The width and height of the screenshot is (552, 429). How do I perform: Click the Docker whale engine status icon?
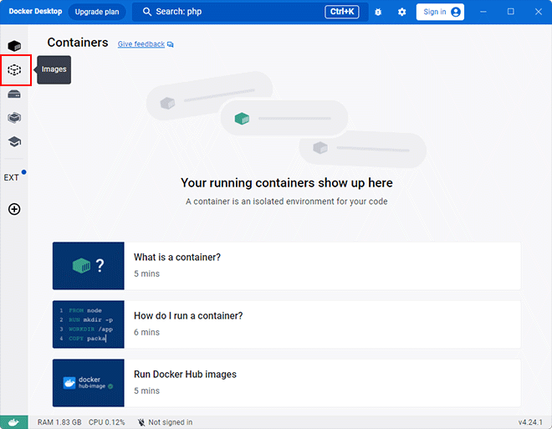[14, 422]
